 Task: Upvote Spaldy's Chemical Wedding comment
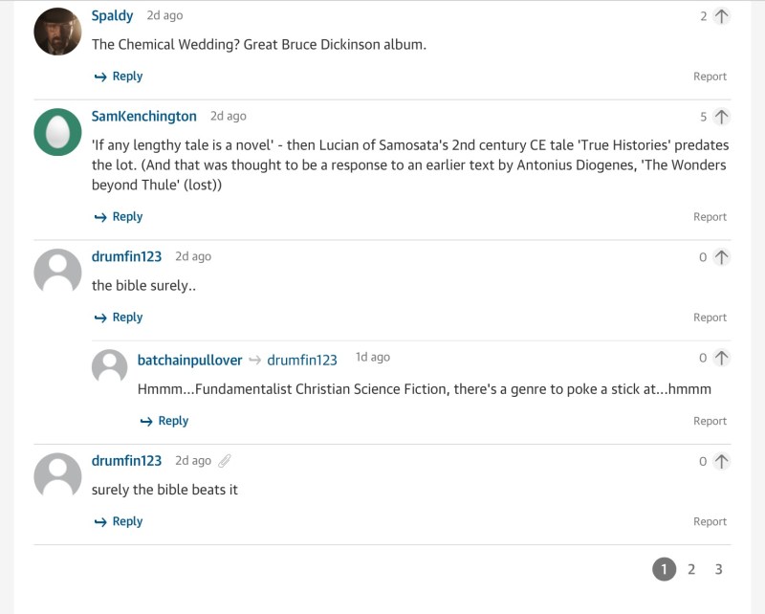tap(721, 16)
